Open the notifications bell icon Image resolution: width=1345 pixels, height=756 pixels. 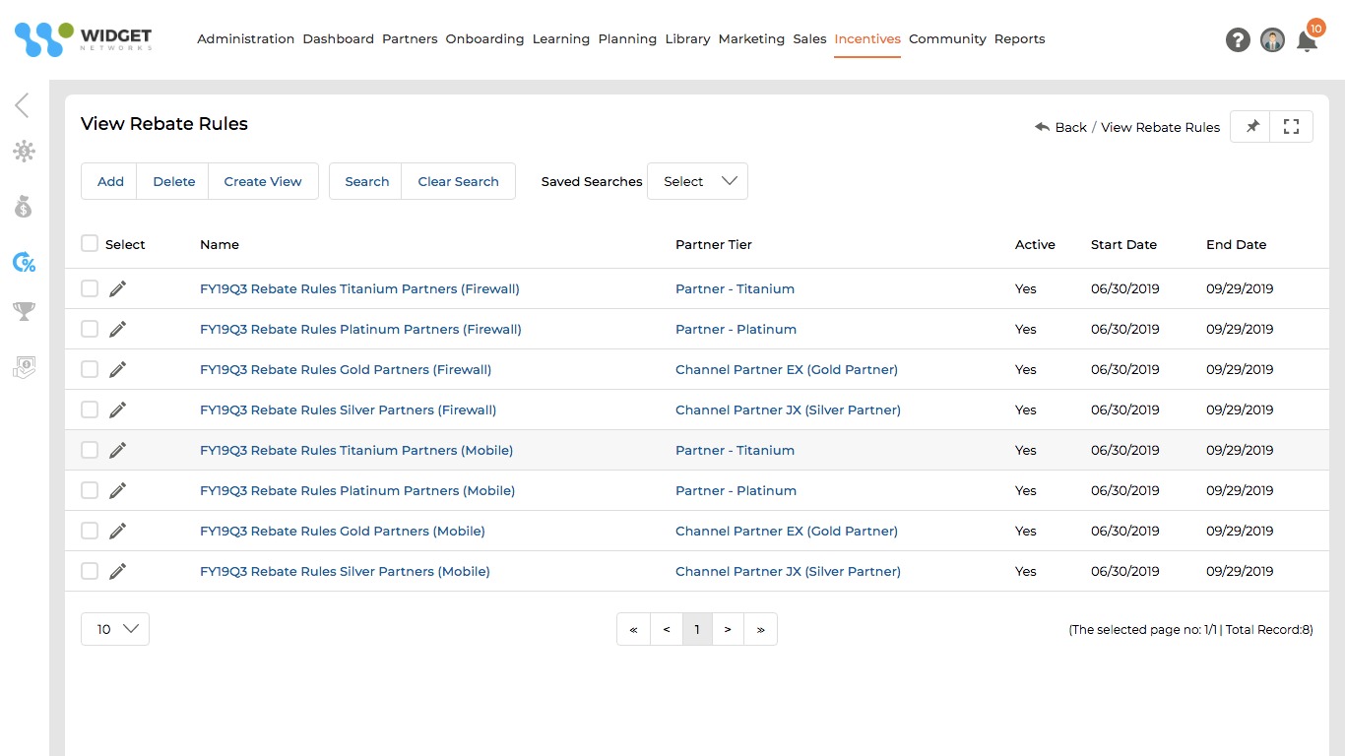(x=1307, y=41)
